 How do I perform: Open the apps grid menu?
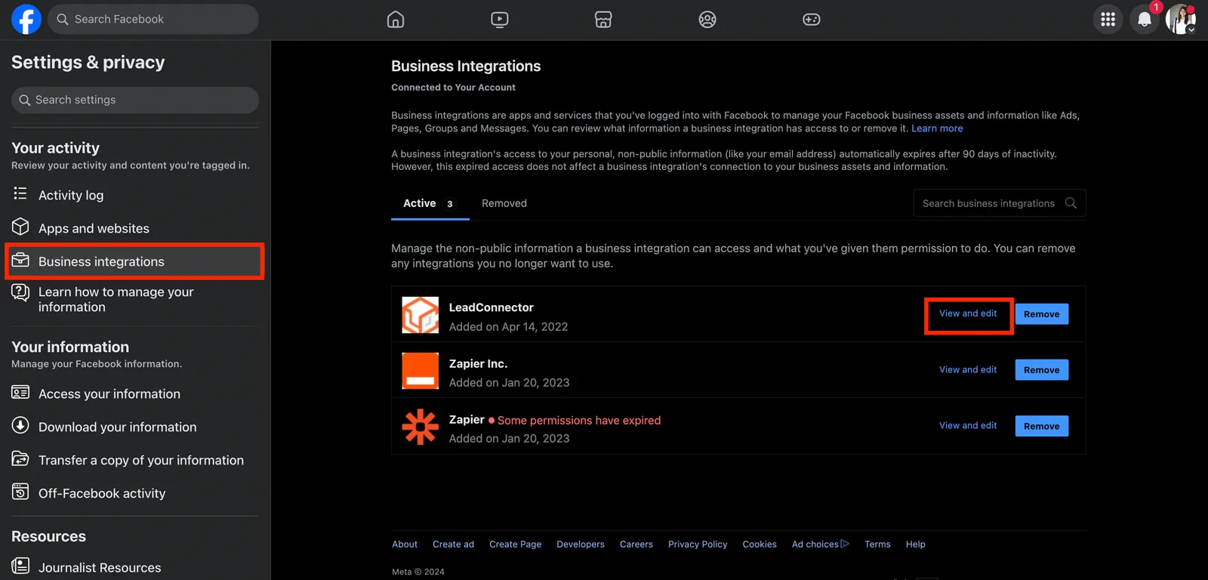coord(1108,20)
